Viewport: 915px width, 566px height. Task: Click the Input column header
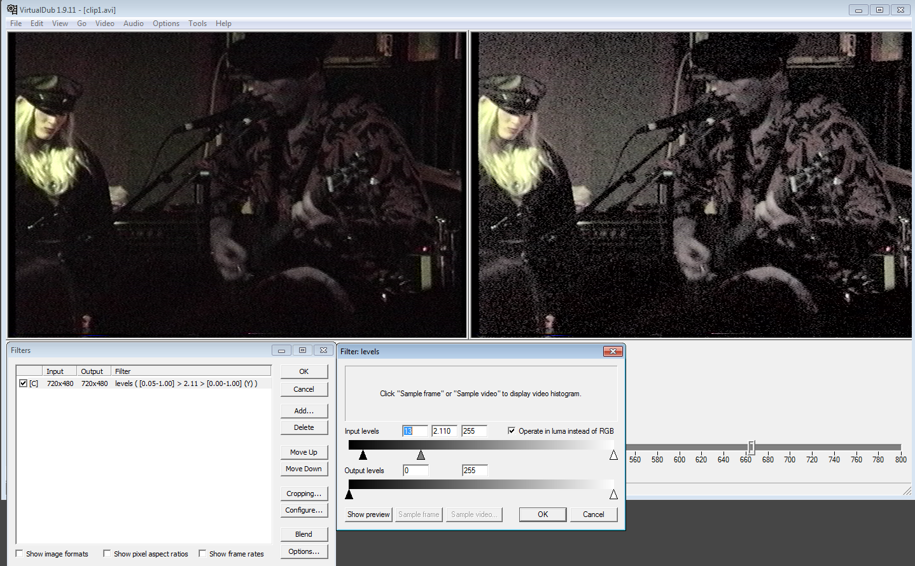59,371
